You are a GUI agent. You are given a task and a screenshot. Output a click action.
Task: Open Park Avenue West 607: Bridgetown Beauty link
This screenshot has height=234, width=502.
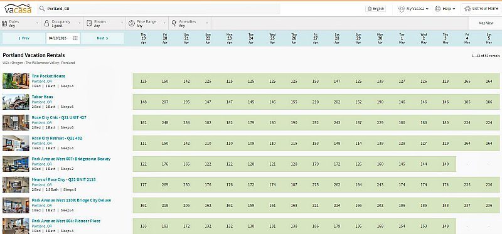pos(71,159)
